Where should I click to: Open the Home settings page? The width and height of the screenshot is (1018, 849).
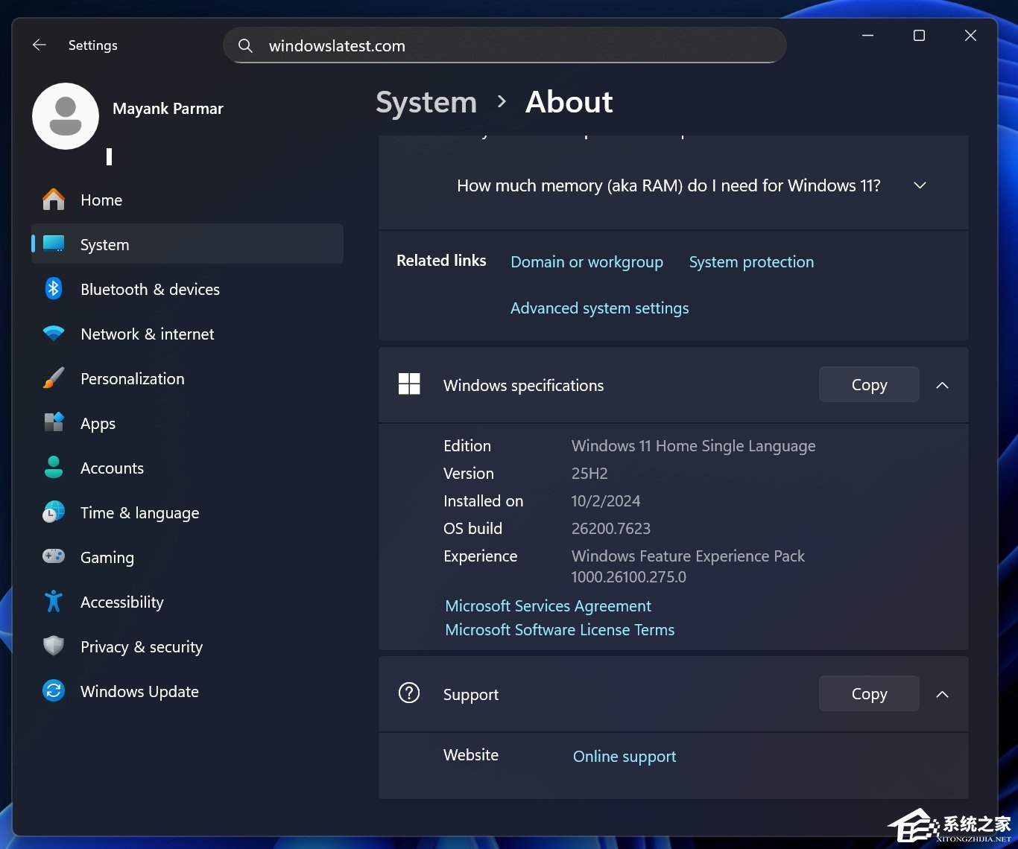coord(187,200)
